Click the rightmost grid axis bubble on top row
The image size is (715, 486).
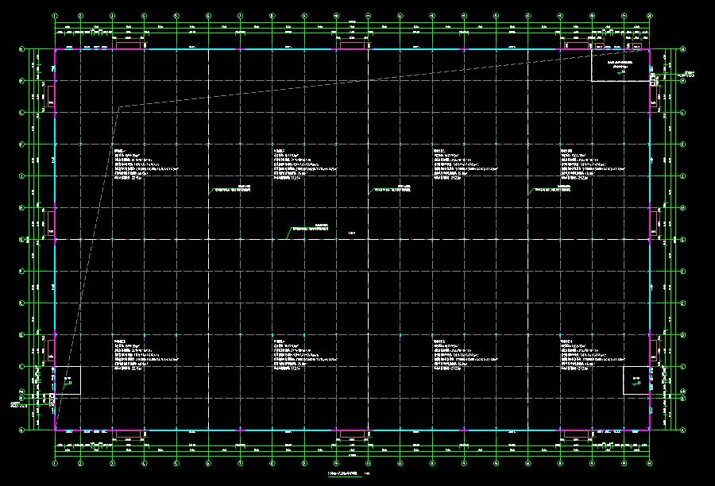tap(649, 15)
